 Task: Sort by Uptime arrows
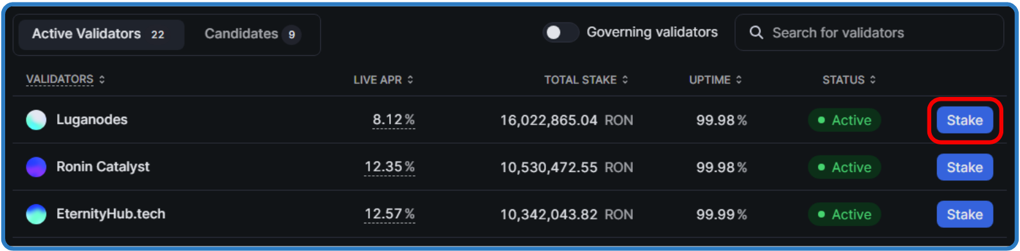739,80
